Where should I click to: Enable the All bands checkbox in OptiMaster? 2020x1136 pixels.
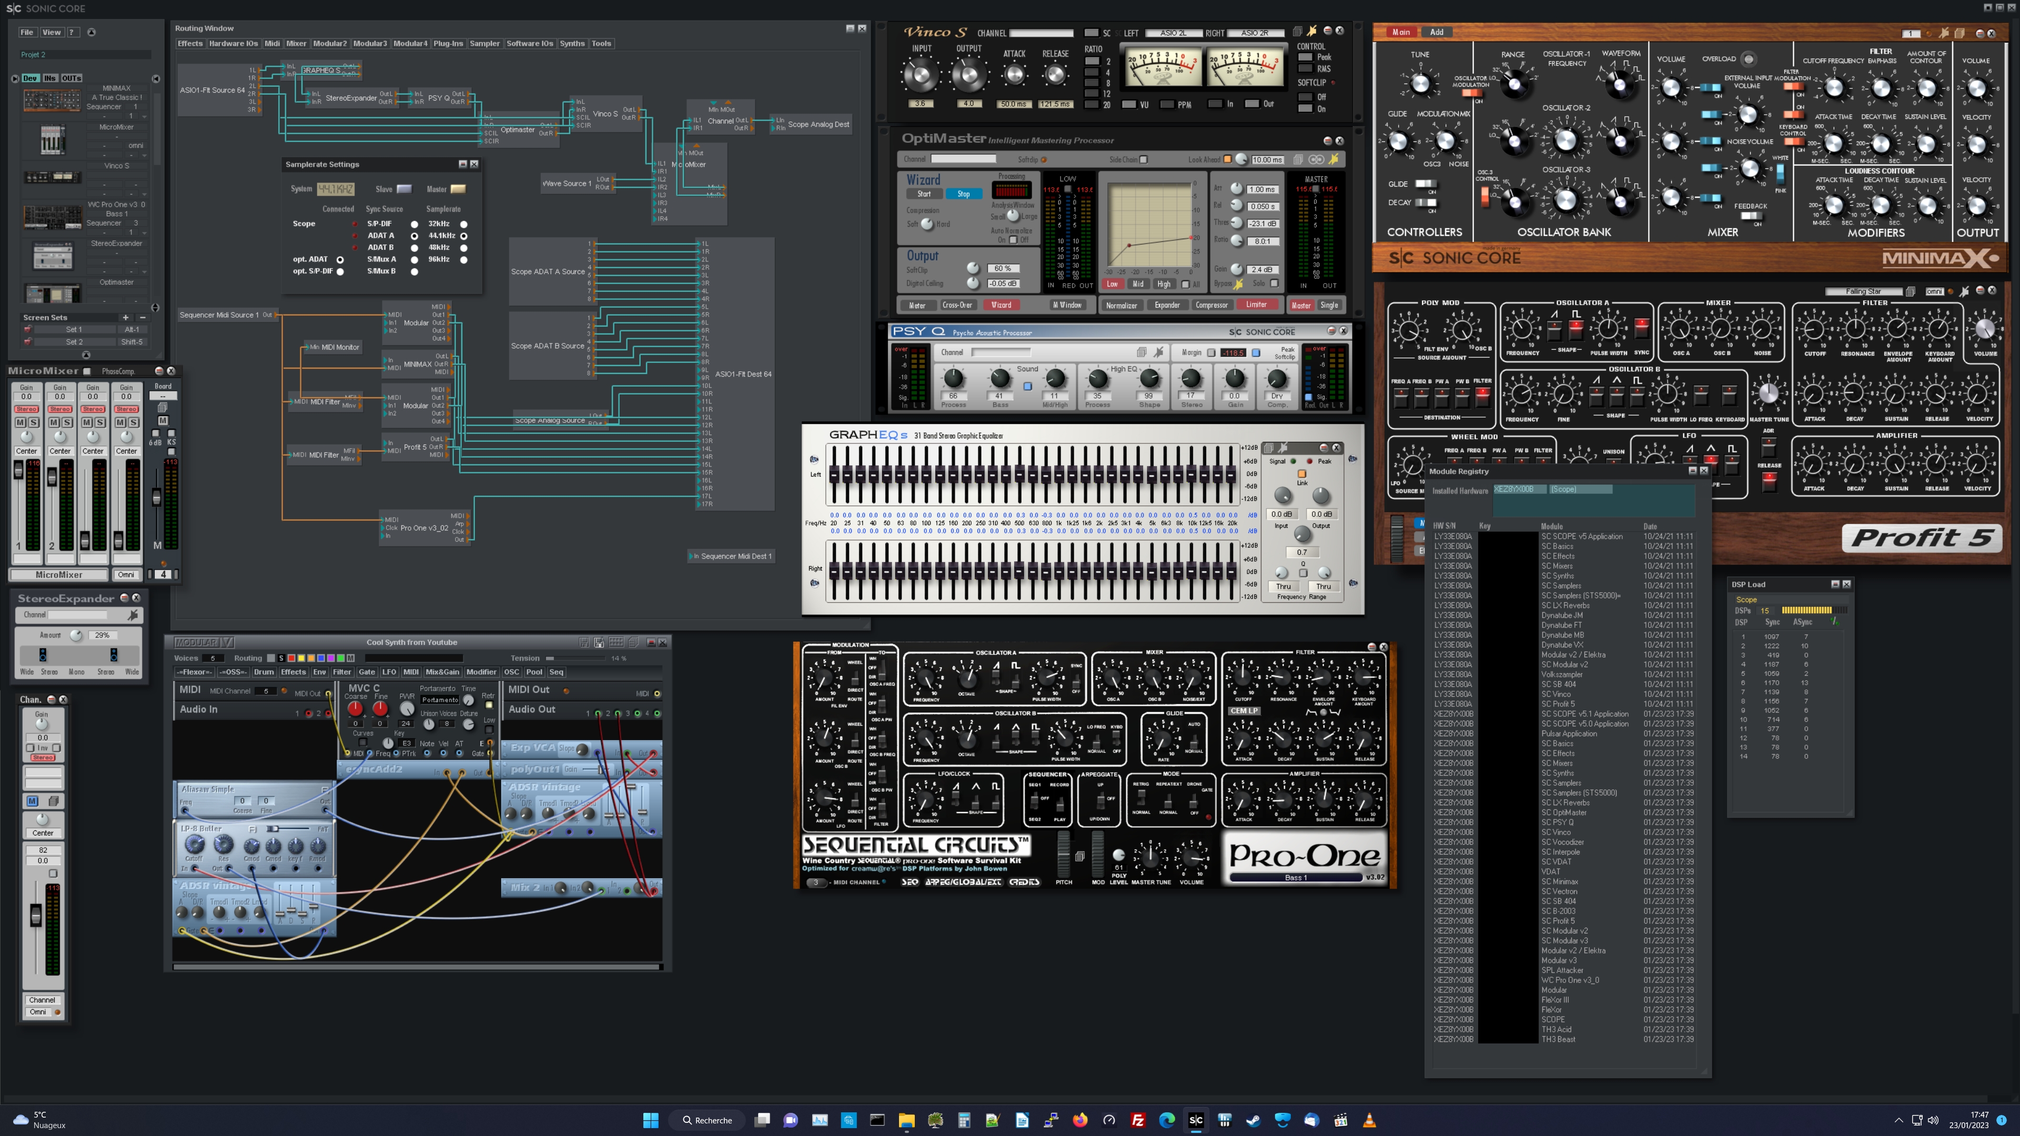[1186, 284]
